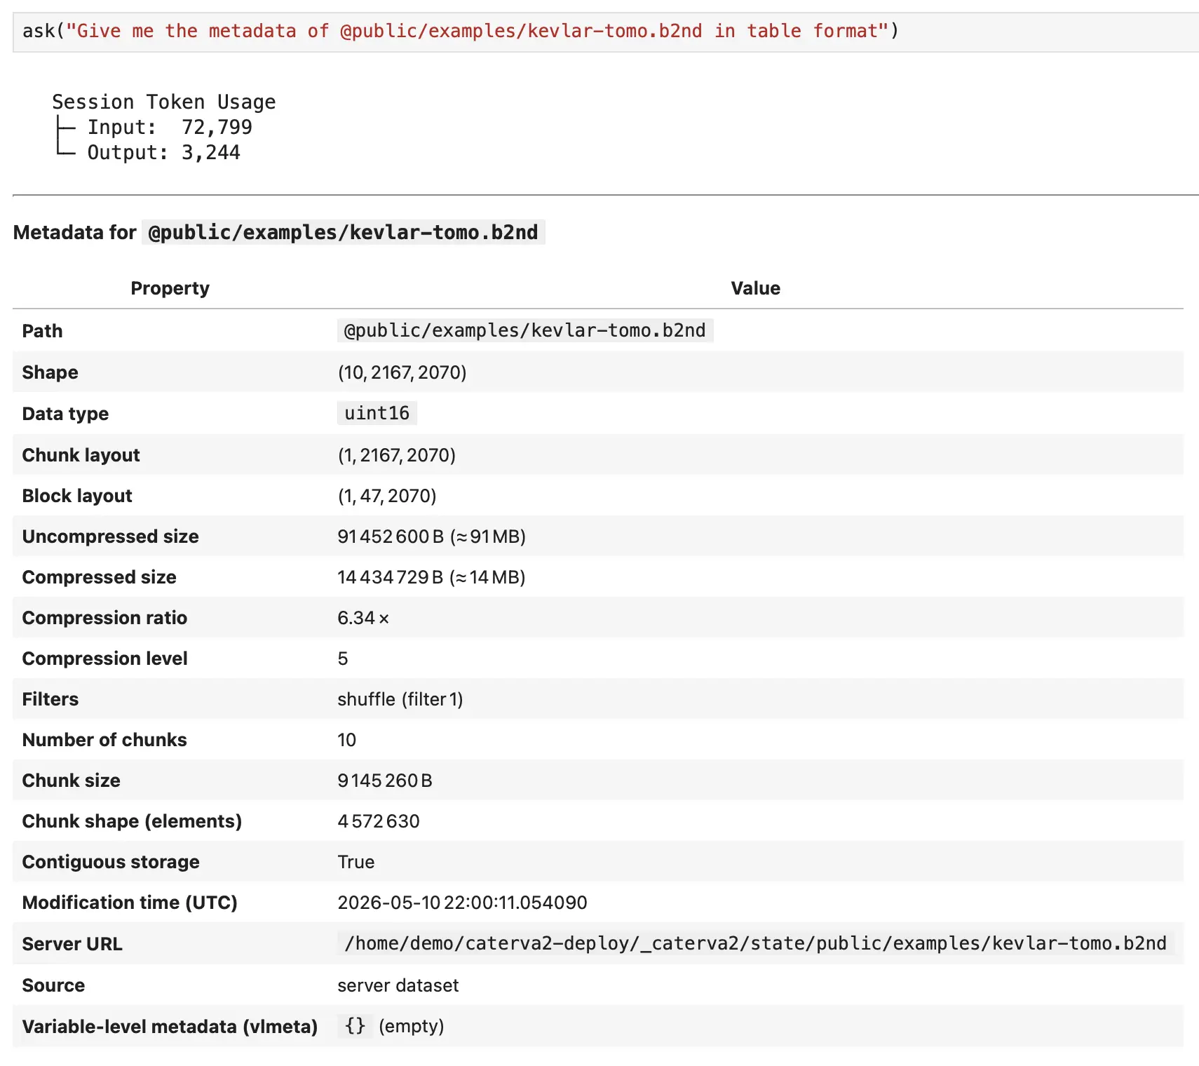Click the source value 'server dataset'
The image size is (1199, 1066).
coord(398,985)
